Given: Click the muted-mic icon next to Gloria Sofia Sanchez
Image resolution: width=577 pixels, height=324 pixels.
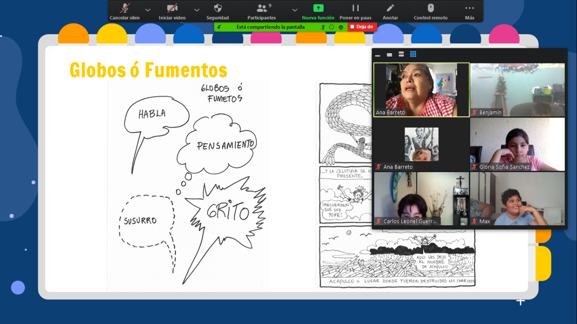Looking at the screenshot, I should click(475, 167).
